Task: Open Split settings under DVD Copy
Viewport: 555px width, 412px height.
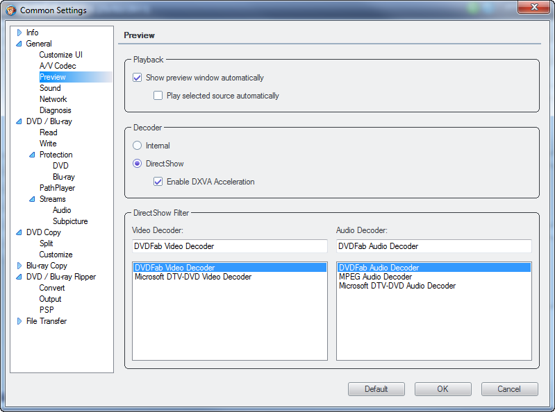Action: [47, 243]
